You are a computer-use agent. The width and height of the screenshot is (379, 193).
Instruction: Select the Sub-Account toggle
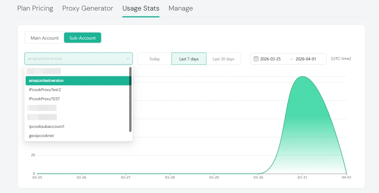(82, 38)
